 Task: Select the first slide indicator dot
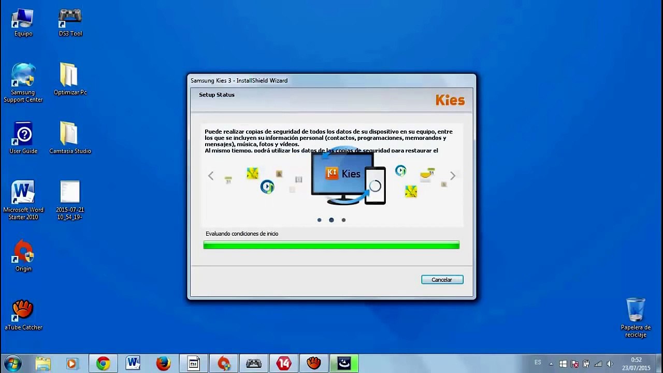319,220
